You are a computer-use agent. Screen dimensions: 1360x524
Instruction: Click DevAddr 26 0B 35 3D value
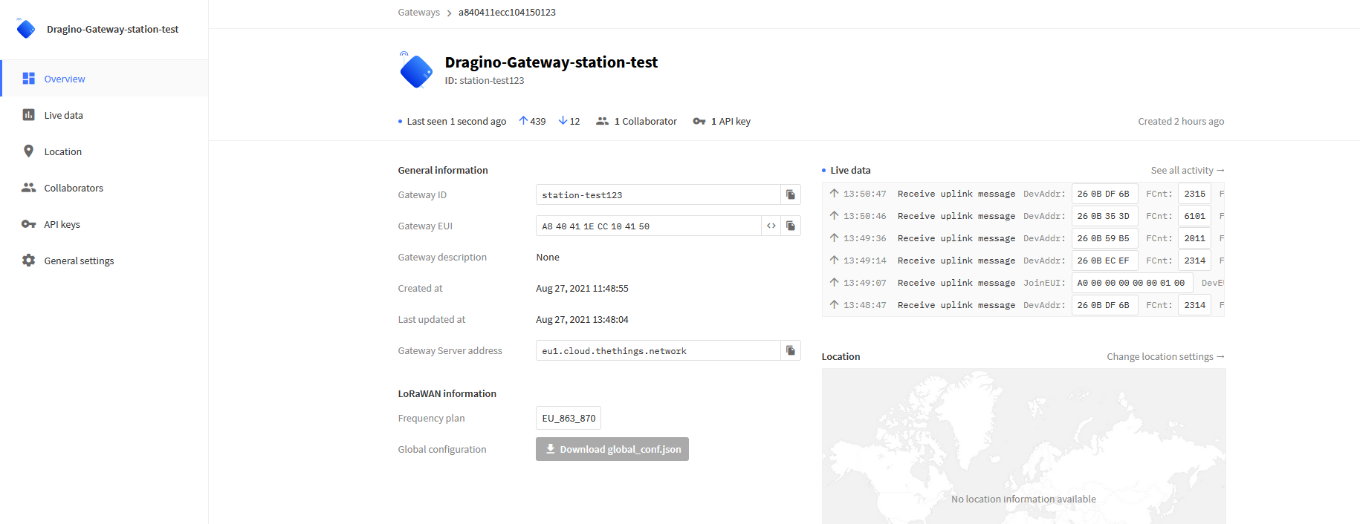[x=1104, y=216]
